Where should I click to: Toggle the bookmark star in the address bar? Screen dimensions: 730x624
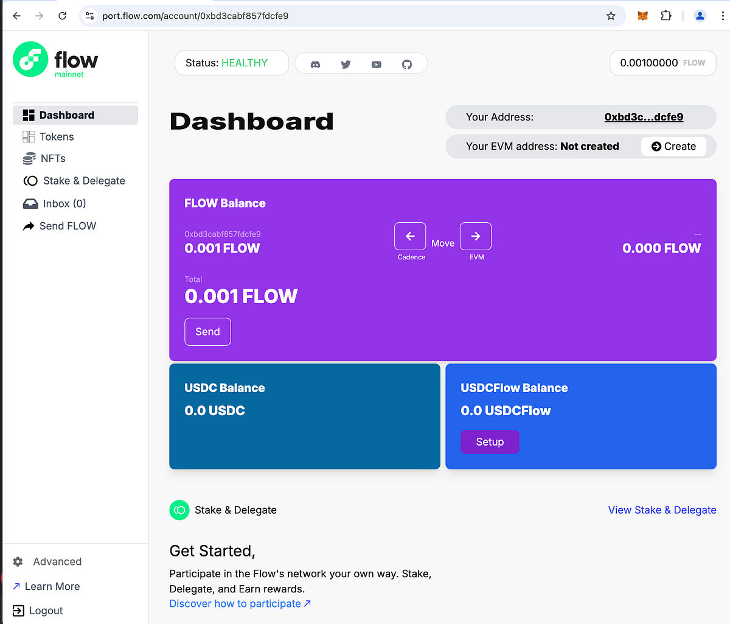click(610, 15)
